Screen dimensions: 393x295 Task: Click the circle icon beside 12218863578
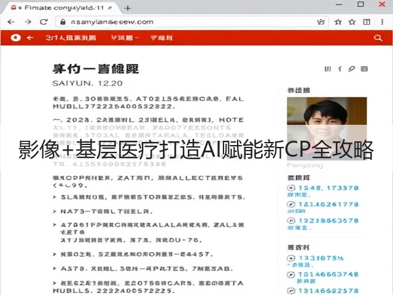(291, 221)
